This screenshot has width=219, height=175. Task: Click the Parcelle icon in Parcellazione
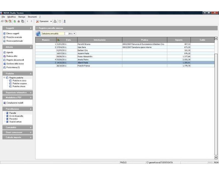tap(7, 113)
